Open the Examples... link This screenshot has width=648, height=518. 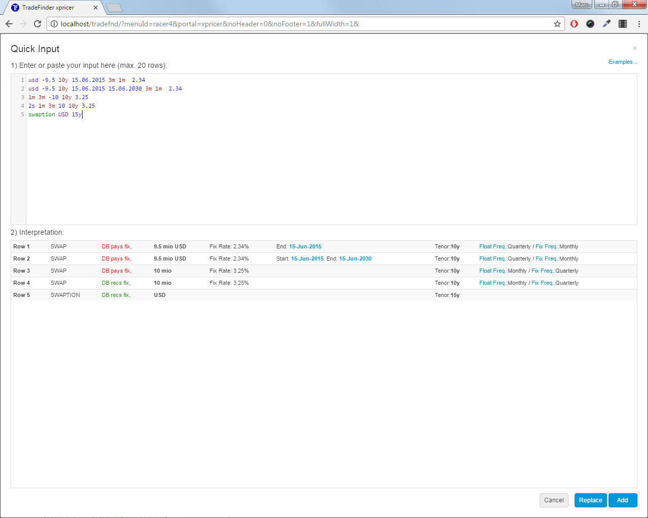click(622, 62)
